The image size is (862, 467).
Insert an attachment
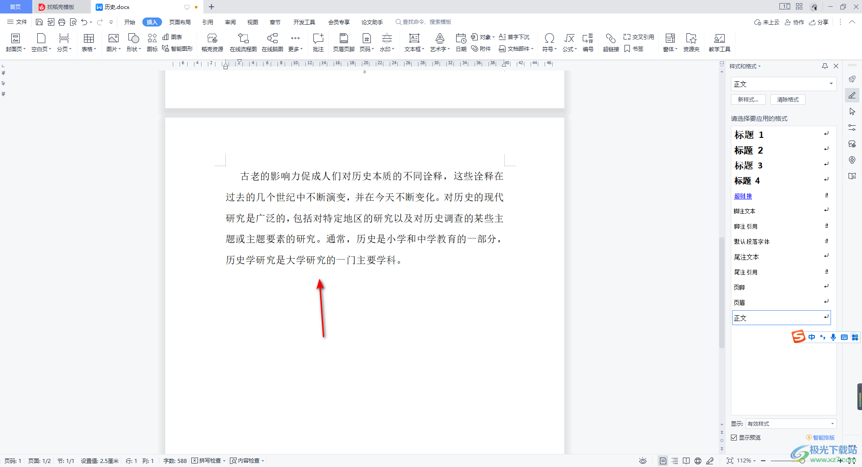(x=481, y=48)
